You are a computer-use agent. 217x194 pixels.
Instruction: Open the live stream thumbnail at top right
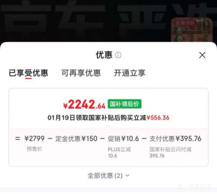(191, 30)
